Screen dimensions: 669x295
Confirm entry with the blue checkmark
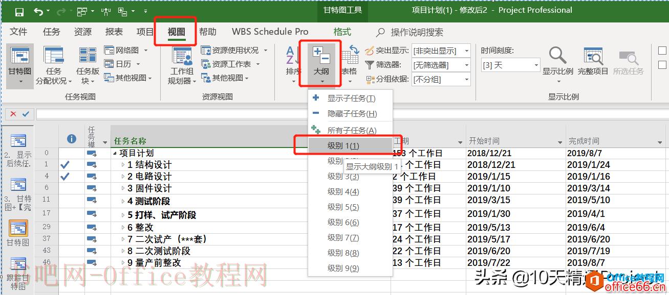pyautogui.click(x=26, y=114)
